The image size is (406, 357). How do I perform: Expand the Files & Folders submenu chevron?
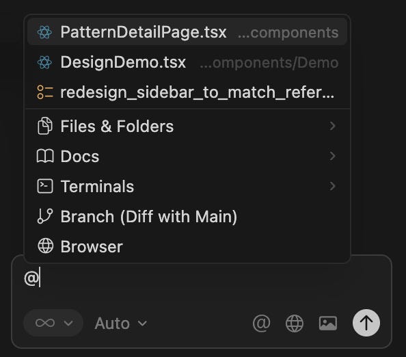point(332,126)
